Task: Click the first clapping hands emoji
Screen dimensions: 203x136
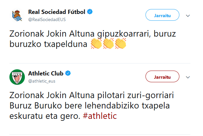Action: pos(96,44)
